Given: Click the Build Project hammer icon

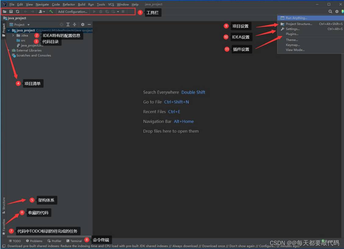Looking at the screenshot, I should point(51,11).
